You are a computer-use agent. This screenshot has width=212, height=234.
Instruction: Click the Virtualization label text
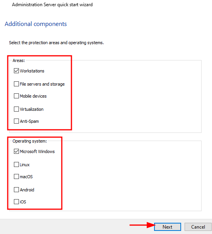(x=32, y=109)
